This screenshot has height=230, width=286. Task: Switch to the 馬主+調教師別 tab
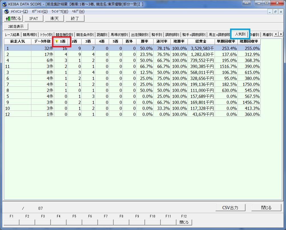(x=219, y=35)
